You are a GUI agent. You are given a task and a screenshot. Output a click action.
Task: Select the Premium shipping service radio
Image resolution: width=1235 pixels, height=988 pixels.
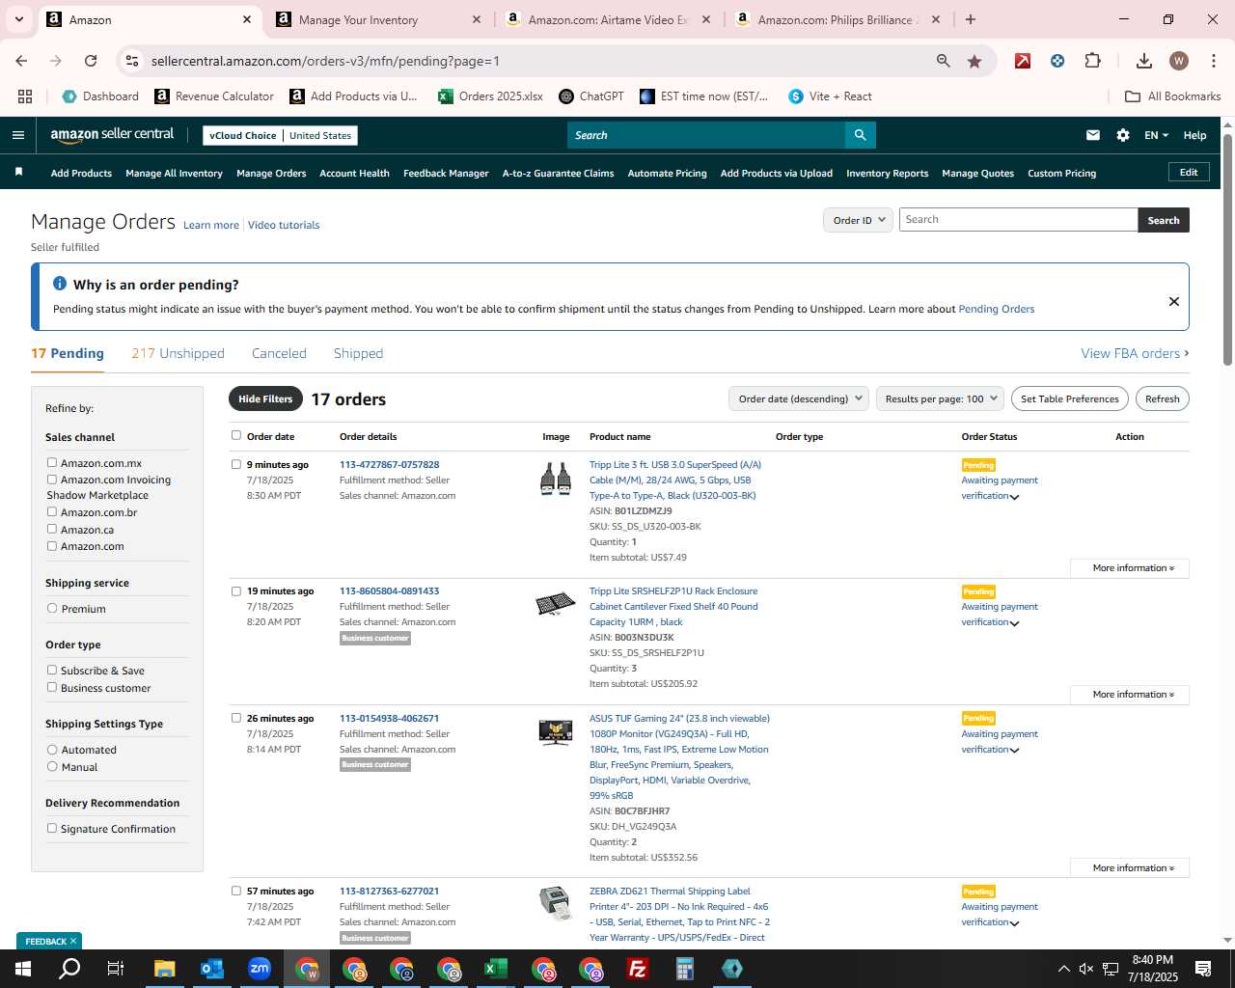click(52, 608)
